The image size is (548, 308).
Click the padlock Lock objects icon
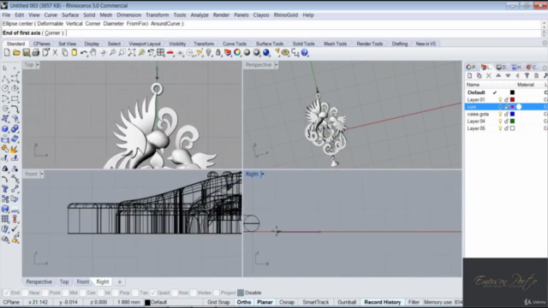[218, 52]
